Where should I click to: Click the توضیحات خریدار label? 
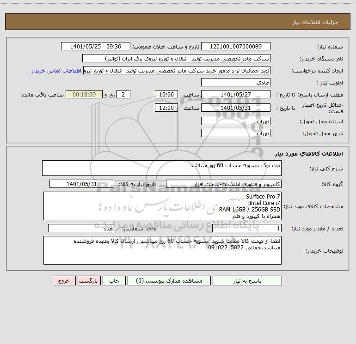pos(324,251)
